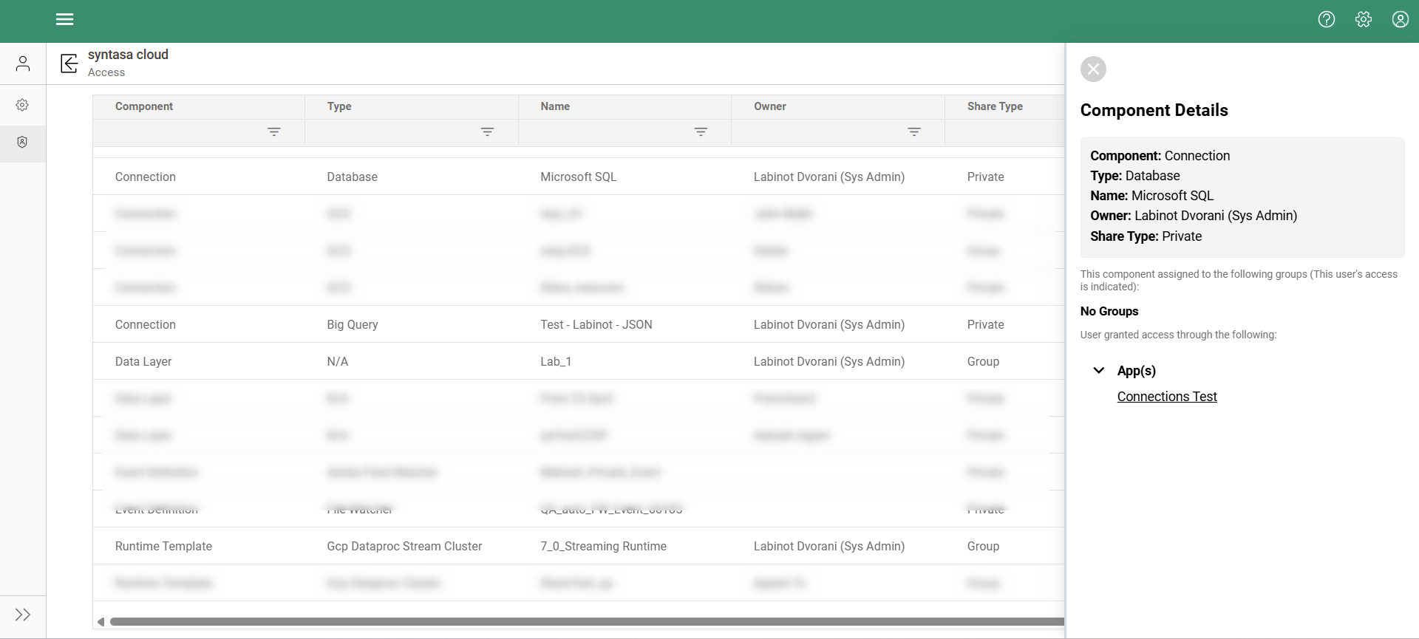This screenshot has width=1419, height=639.
Task: Open the Owner column filter
Action: [x=914, y=132]
